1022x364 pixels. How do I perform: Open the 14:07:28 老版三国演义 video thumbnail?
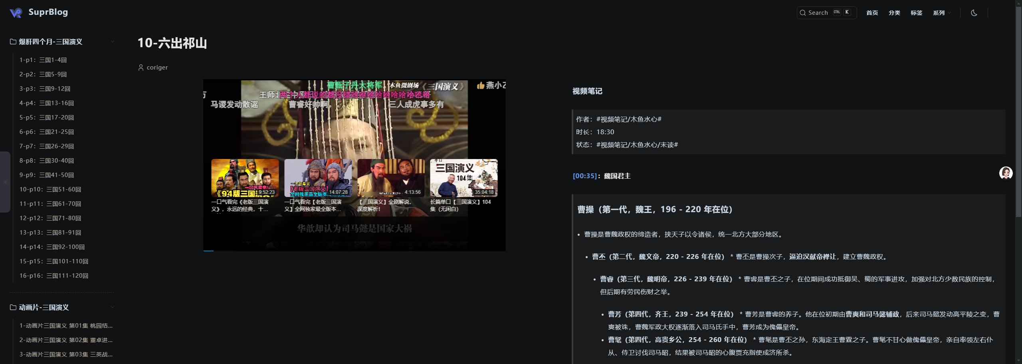coord(318,178)
